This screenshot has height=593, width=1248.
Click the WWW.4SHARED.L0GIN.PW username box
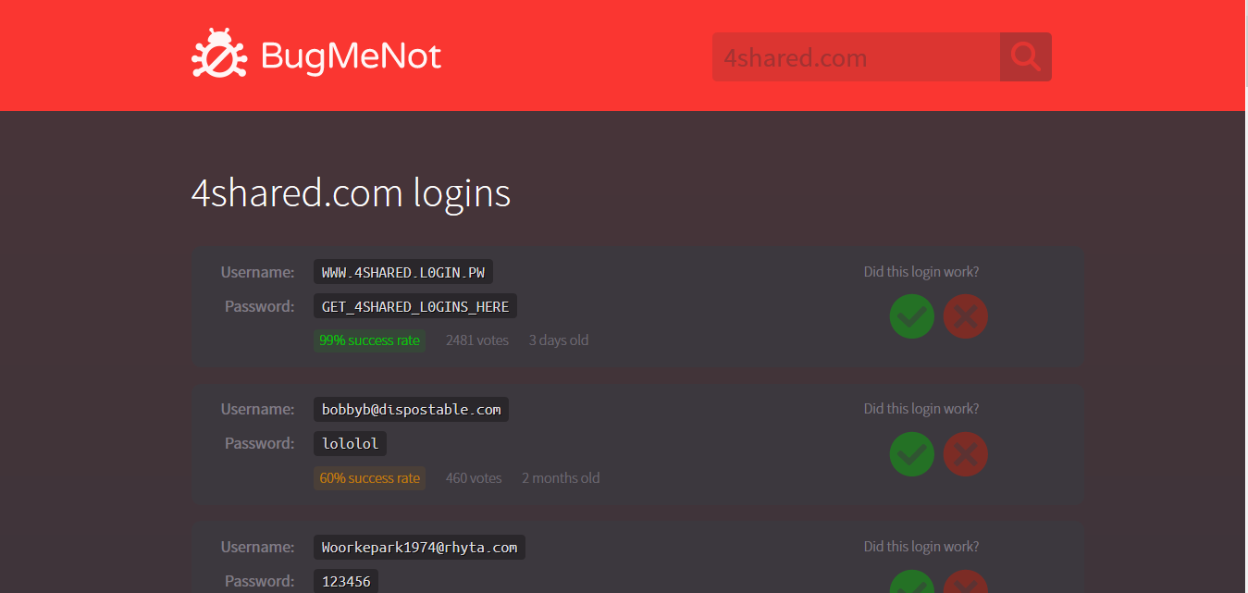[403, 272]
